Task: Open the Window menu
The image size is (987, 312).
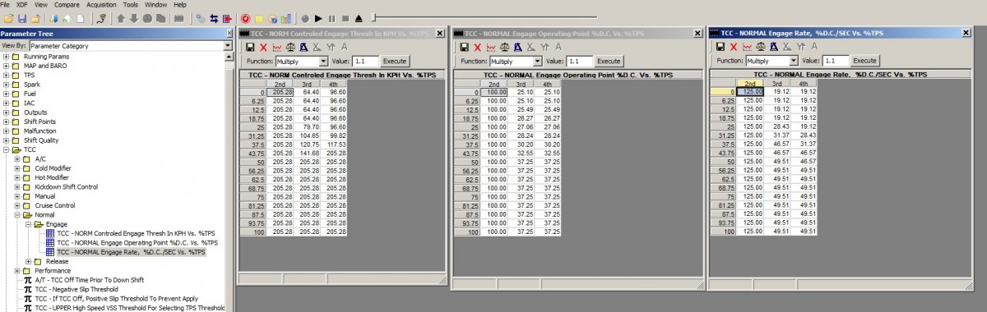Action: pos(155,4)
